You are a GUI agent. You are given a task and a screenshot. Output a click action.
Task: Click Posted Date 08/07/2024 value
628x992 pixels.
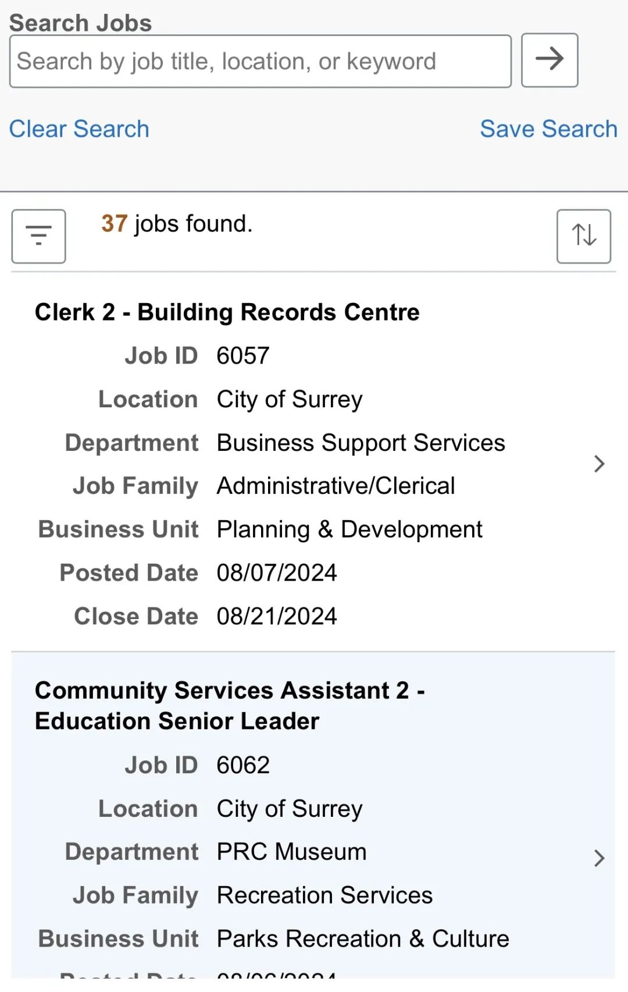(277, 573)
